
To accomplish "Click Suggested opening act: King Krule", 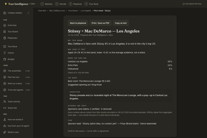I will point(85,85).
